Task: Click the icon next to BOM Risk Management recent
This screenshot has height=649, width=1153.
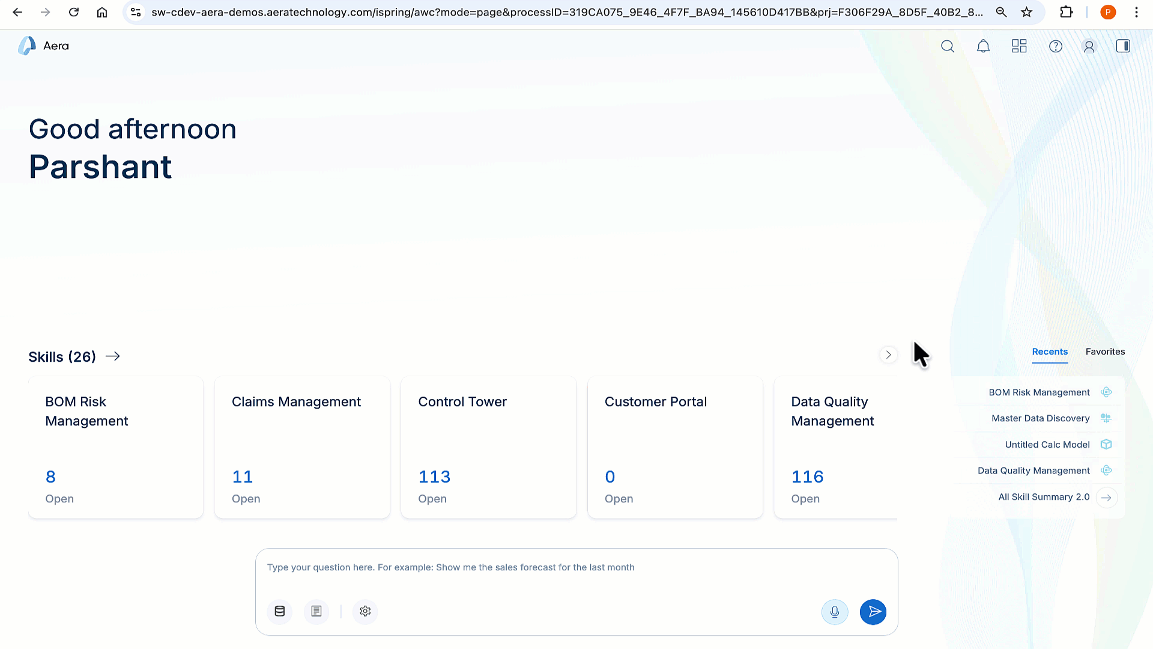Action: pyautogui.click(x=1106, y=392)
